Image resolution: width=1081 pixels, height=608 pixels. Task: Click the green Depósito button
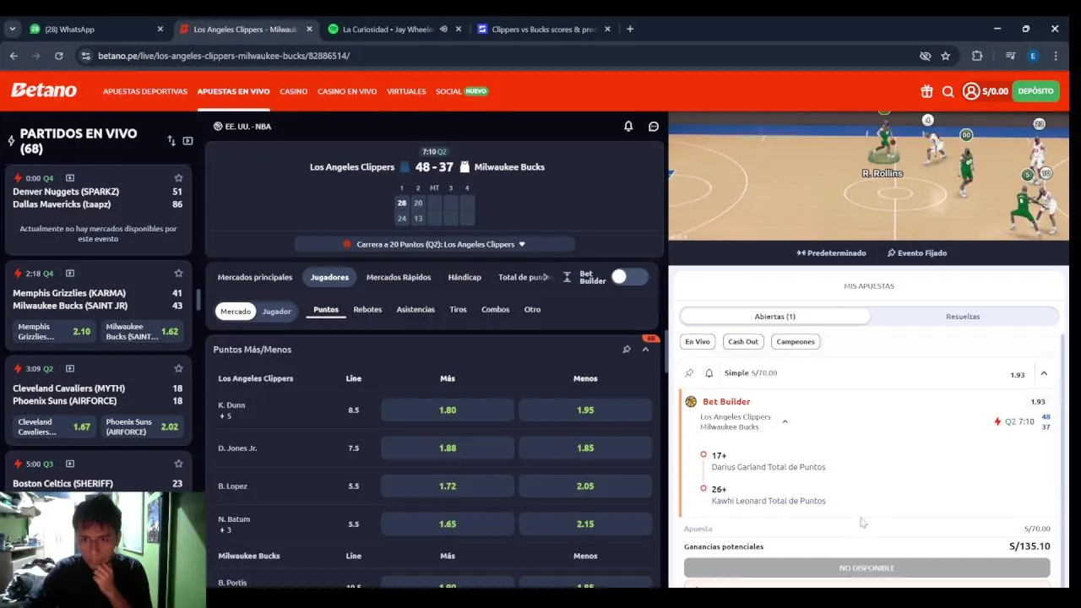point(1035,91)
